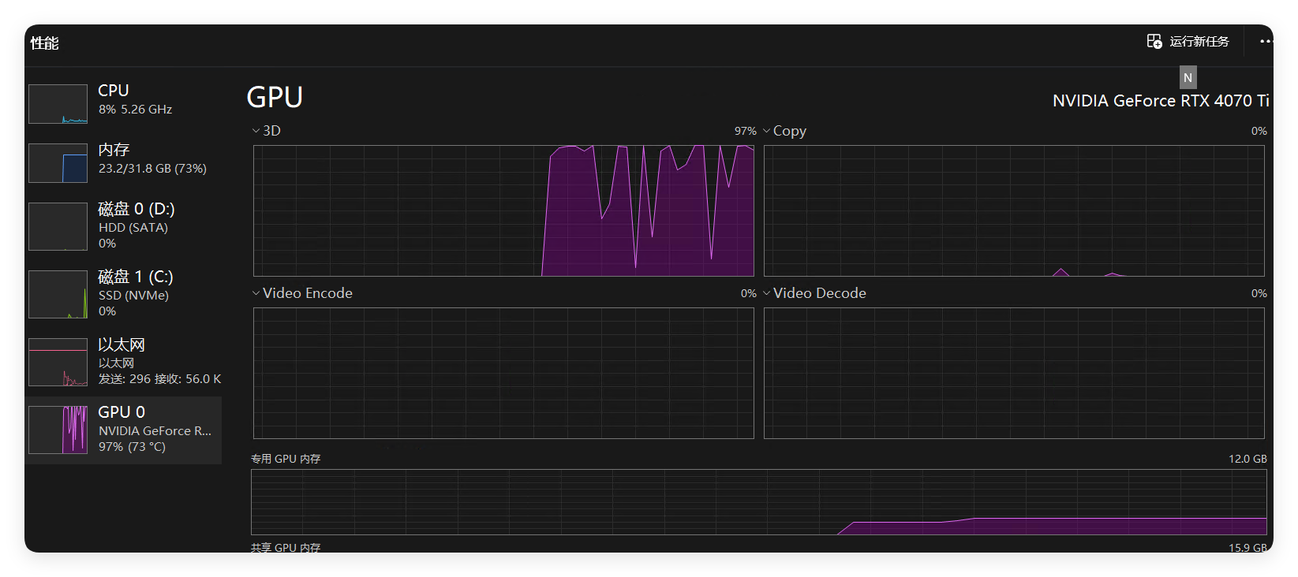Open the 3D engine dropdown chevron

pyautogui.click(x=256, y=131)
